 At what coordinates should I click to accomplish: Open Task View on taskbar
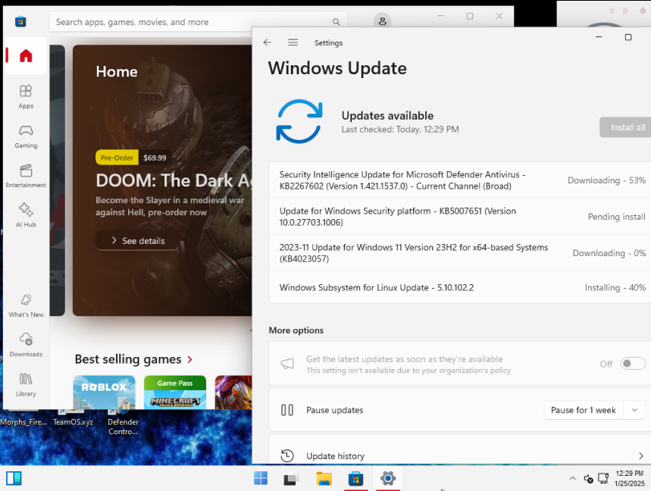coord(292,478)
